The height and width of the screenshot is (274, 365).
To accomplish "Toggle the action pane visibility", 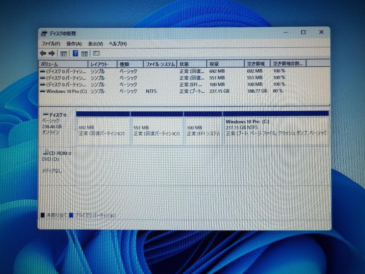I will (84, 53).
